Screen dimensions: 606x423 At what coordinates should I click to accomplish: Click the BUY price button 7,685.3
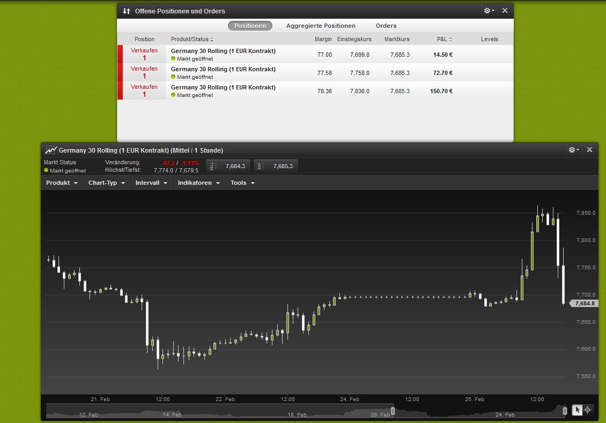tap(276, 167)
